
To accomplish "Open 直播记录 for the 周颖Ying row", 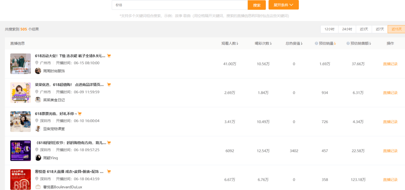I will 390,151.
